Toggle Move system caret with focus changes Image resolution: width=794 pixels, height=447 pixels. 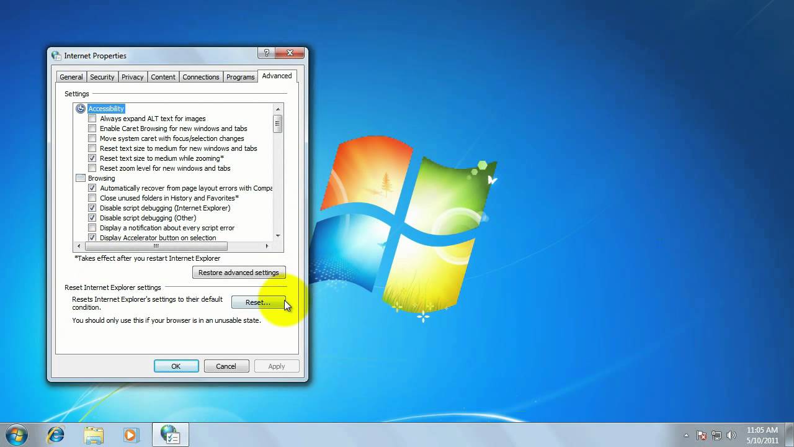(x=92, y=138)
